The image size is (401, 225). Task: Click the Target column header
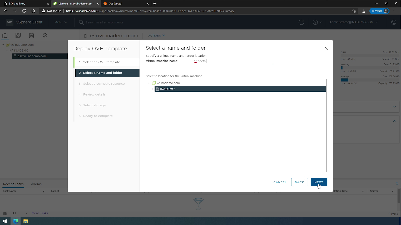coord(55,191)
